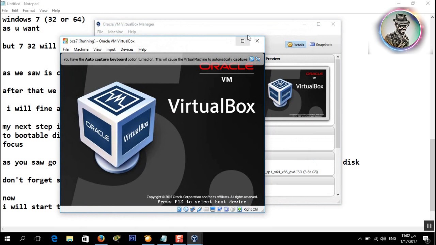436x245 pixels.
Task: Click the USB devices icon in VM status bar
Action: coord(199,209)
